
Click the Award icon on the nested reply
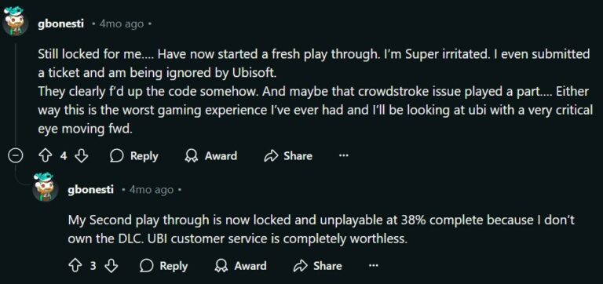coord(220,266)
